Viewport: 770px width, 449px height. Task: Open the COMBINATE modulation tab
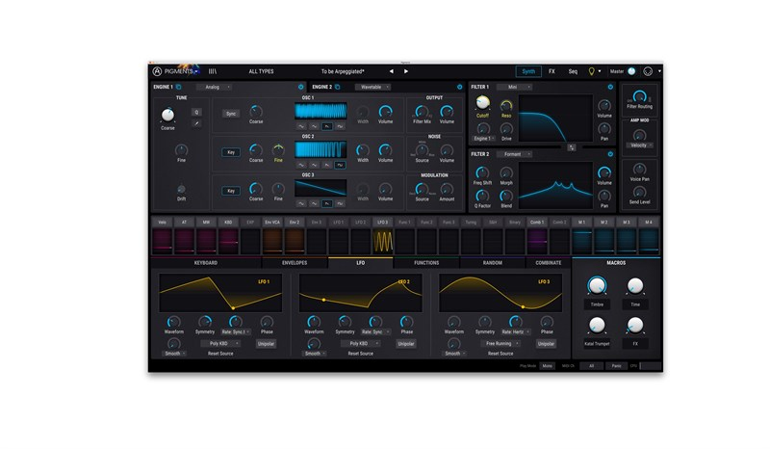(549, 263)
